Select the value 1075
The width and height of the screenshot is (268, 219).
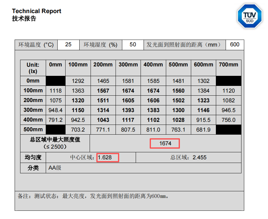coord(55,101)
